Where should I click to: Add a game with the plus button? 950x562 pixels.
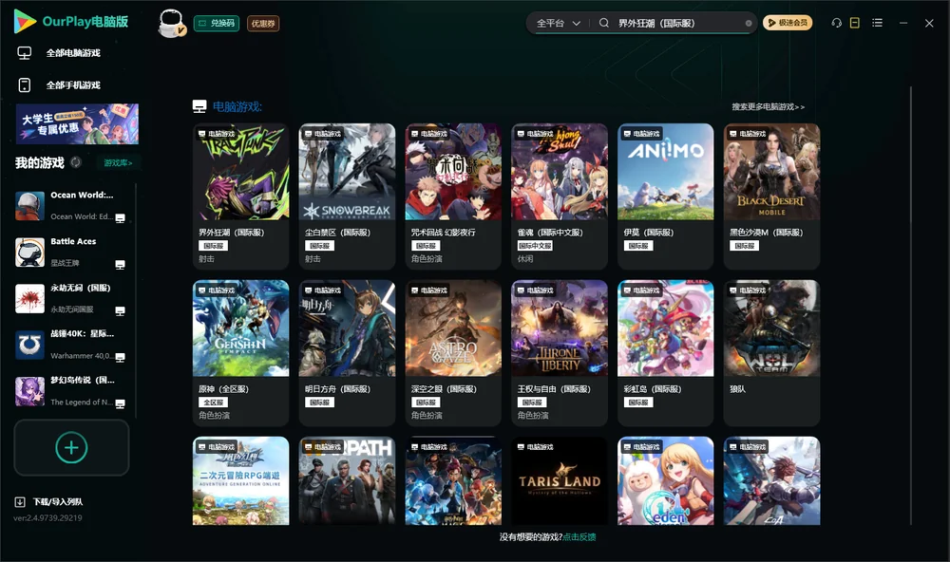pyautogui.click(x=71, y=447)
